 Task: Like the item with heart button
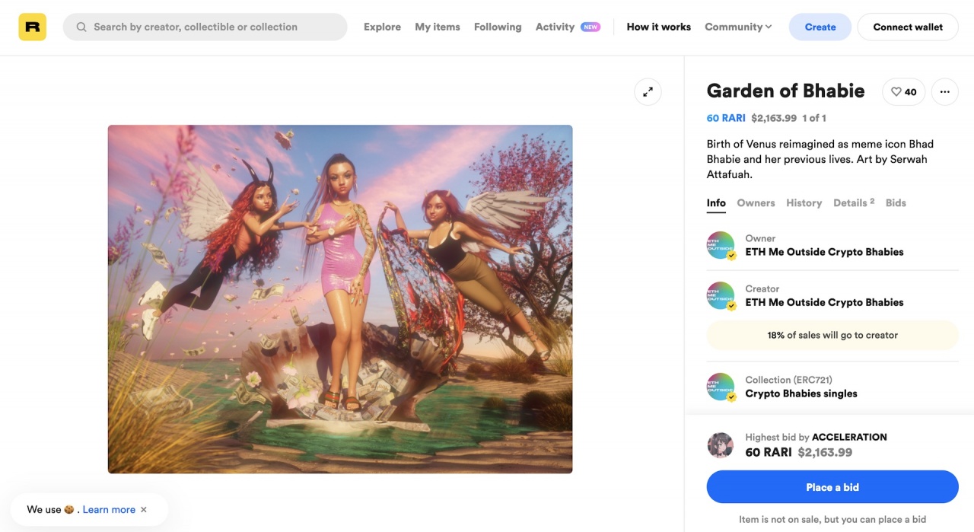(x=903, y=92)
